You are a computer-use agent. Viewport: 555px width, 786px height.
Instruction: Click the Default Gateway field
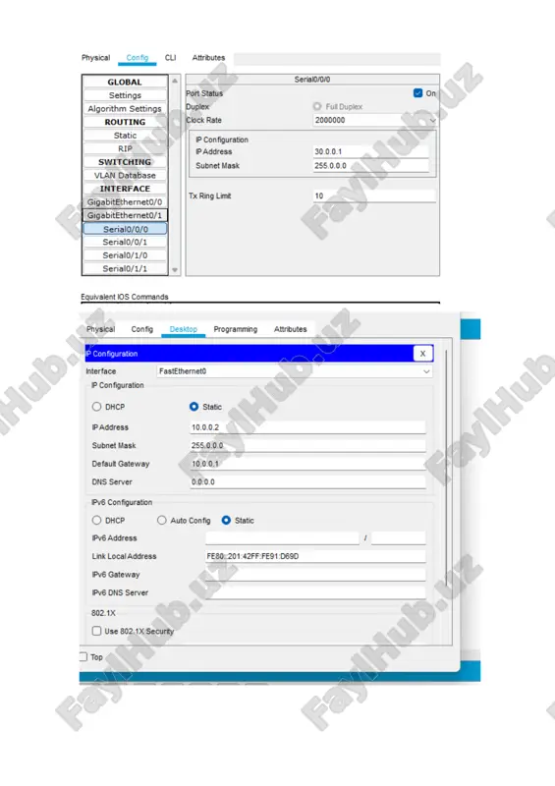point(307,464)
